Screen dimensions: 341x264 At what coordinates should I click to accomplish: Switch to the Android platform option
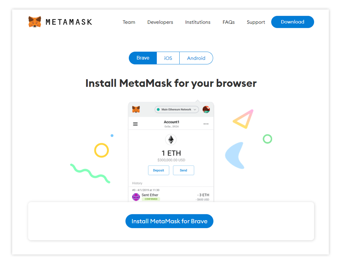coord(196,58)
